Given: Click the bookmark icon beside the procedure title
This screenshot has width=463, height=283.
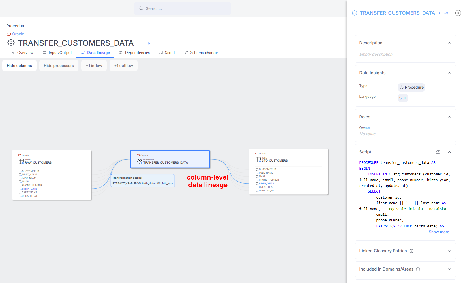Looking at the screenshot, I should click(150, 43).
